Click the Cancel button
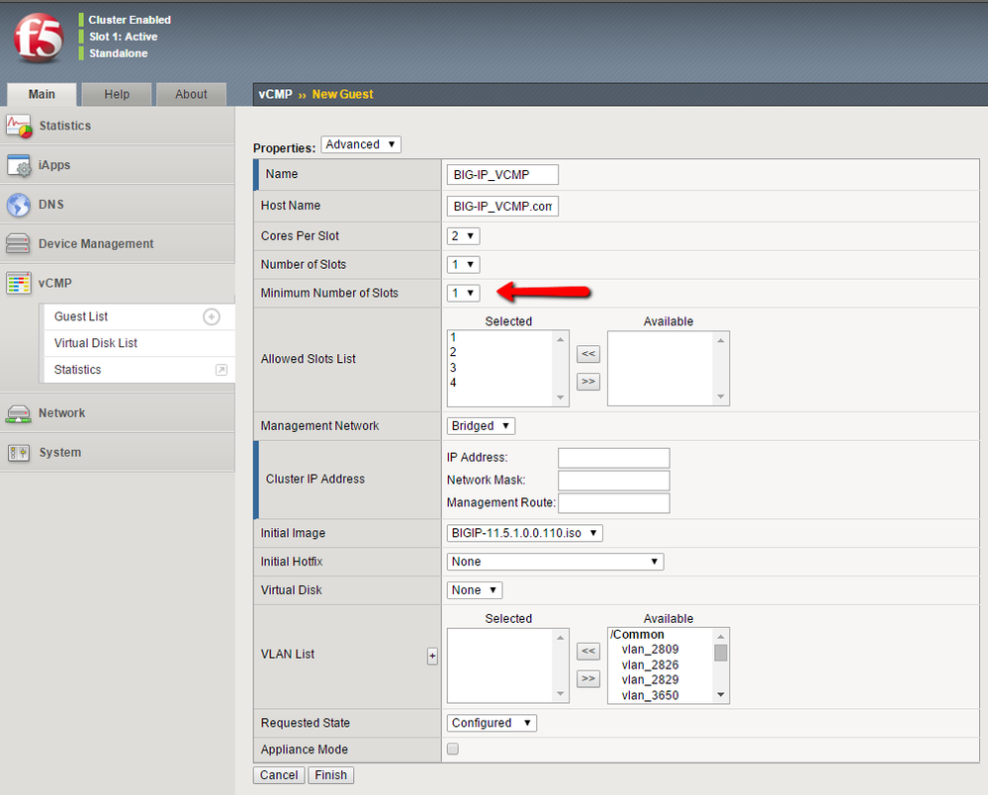Screen dimensions: 988x795 point(279,775)
